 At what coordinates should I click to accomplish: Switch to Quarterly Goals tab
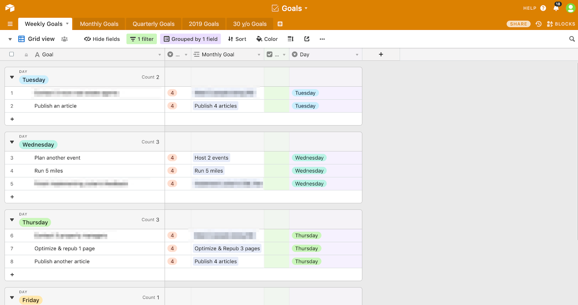click(x=154, y=24)
